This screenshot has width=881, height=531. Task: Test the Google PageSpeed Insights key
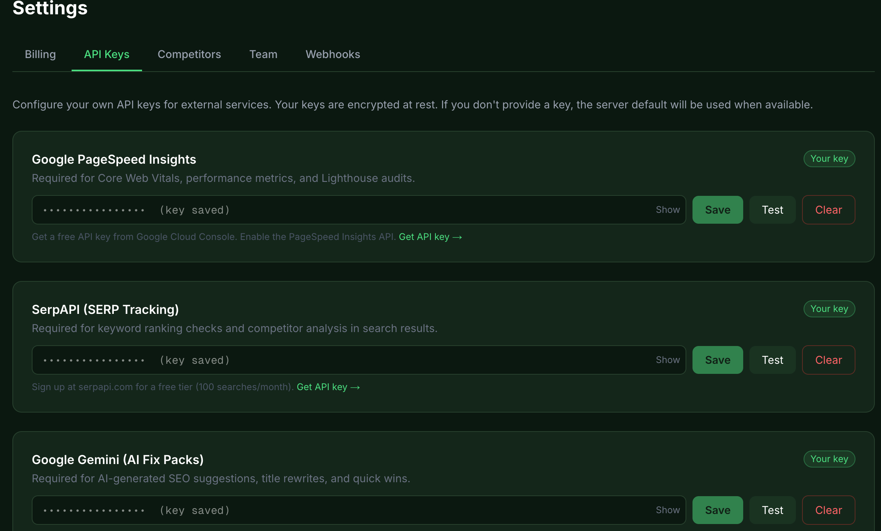[772, 209]
